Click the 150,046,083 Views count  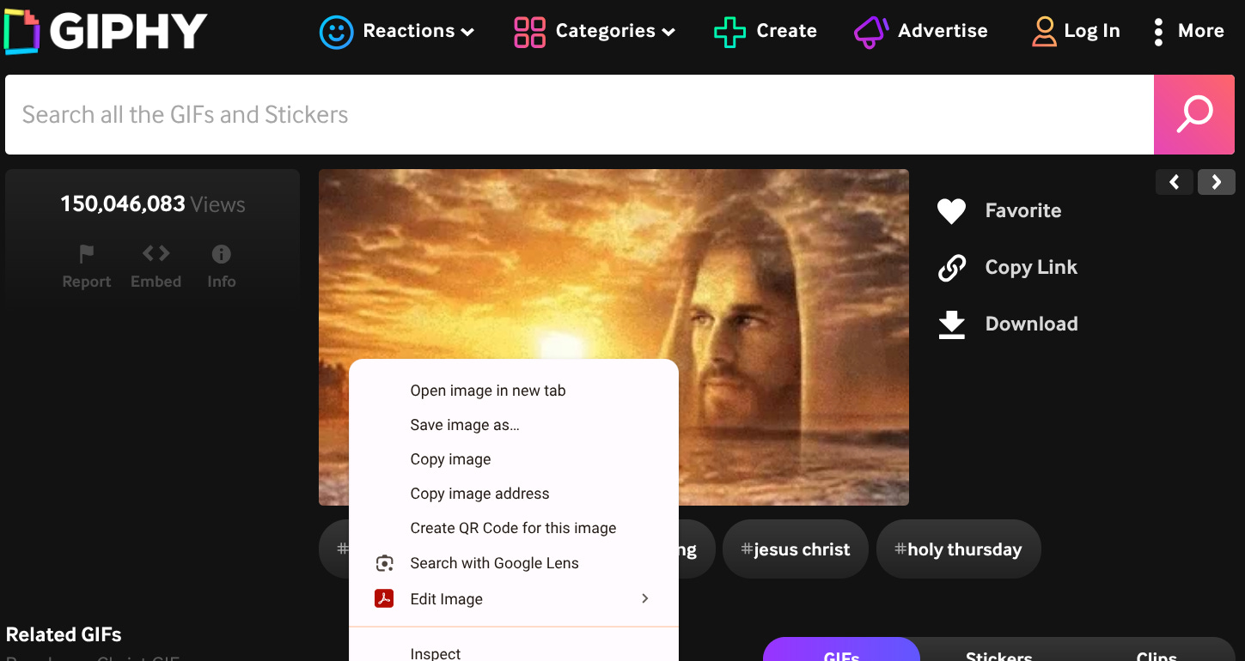(153, 204)
